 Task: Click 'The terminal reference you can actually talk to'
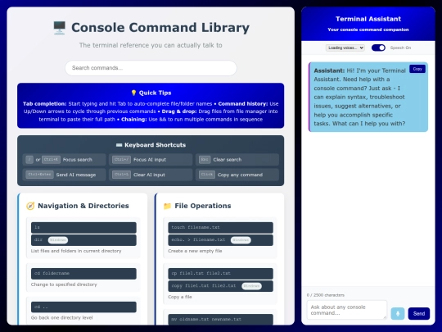click(151, 45)
